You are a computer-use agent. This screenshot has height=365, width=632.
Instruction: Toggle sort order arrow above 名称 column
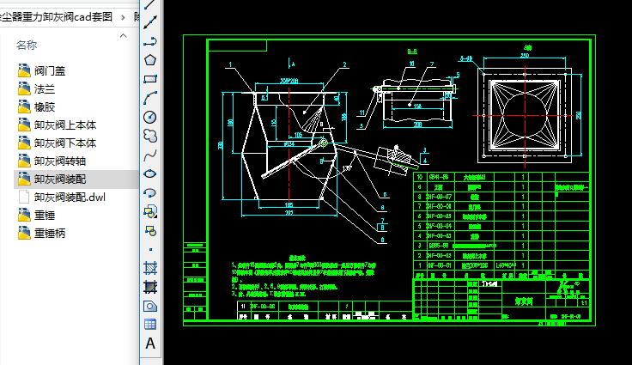tap(124, 35)
